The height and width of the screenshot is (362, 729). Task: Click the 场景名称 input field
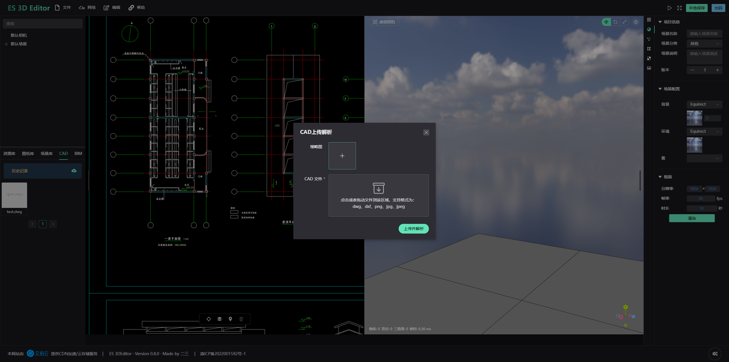click(704, 34)
